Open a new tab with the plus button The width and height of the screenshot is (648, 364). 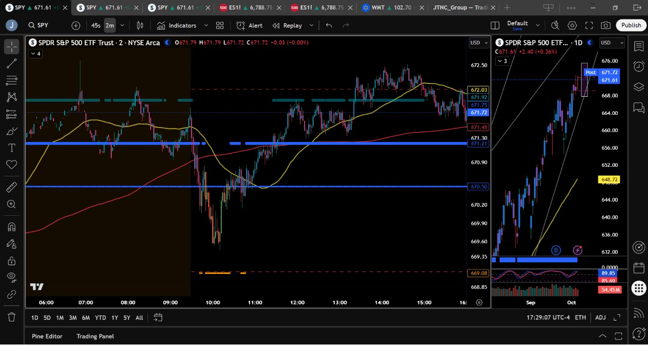tap(507, 8)
